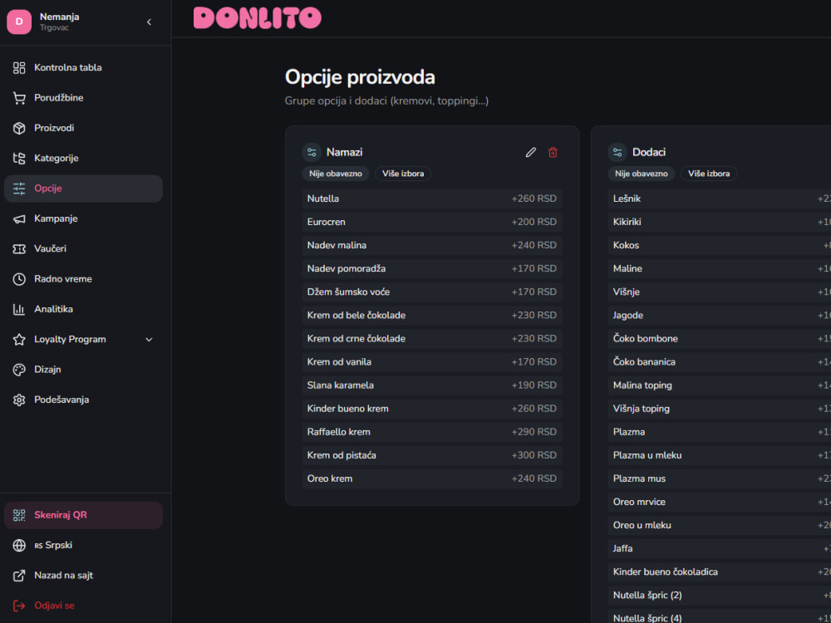Click the Lešnik row in Dodaci
Screen dimensions: 831x623
click(x=719, y=199)
